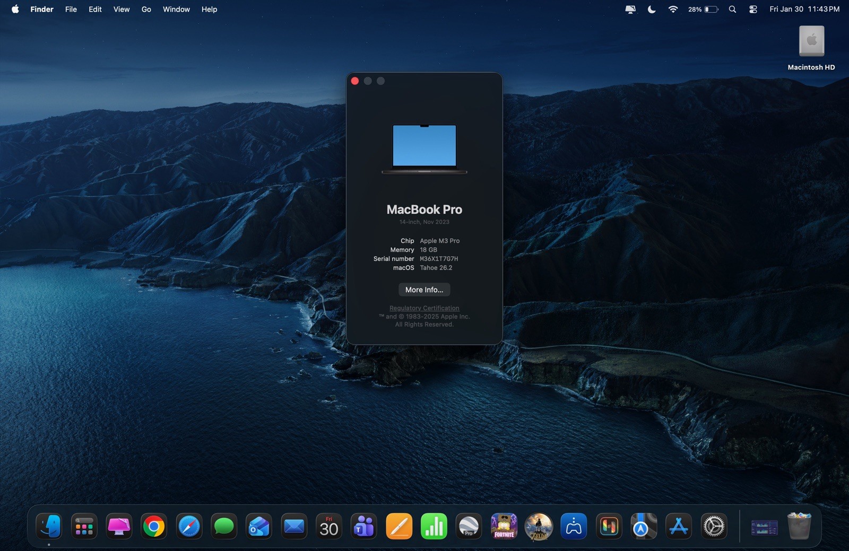Open the date and time notification panel
Image resolution: width=849 pixels, height=551 pixels.
point(804,9)
